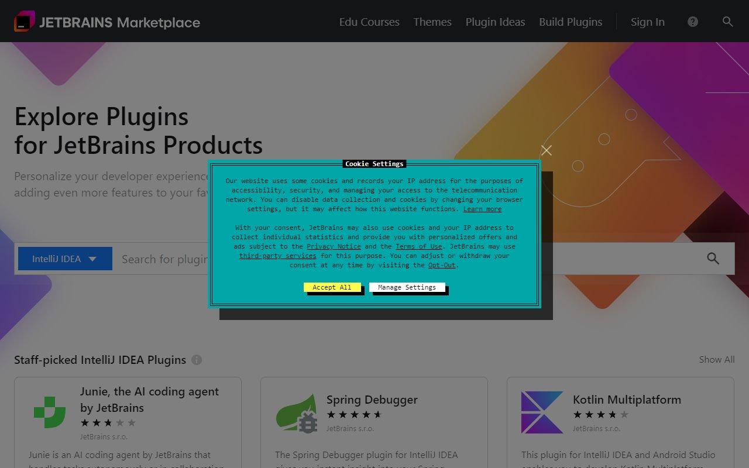The image size is (749, 468).
Task: Click the star rating under Spring Debugger
Action: [x=354, y=414]
